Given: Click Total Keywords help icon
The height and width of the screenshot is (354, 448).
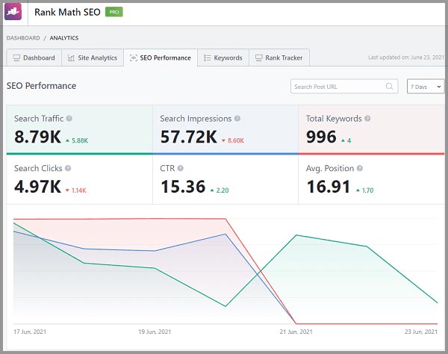Looking at the screenshot, I should pos(367,118).
